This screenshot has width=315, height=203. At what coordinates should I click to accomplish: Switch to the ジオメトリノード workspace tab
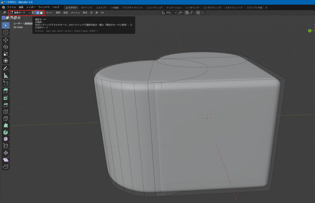click(x=234, y=8)
